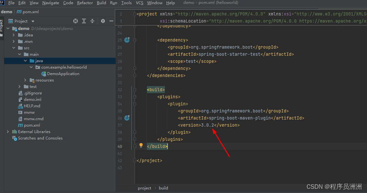Click the yellow lightbulb intention icon
Viewport: 367px width, 193px height.
(141, 145)
